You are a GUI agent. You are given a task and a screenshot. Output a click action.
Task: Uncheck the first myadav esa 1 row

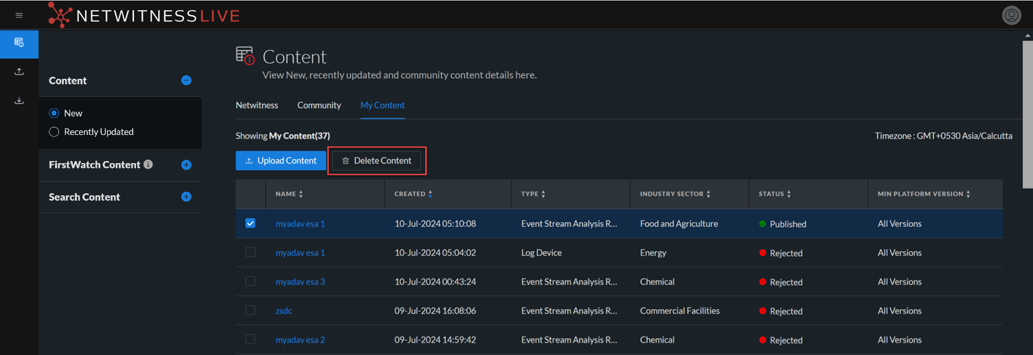point(250,223)
